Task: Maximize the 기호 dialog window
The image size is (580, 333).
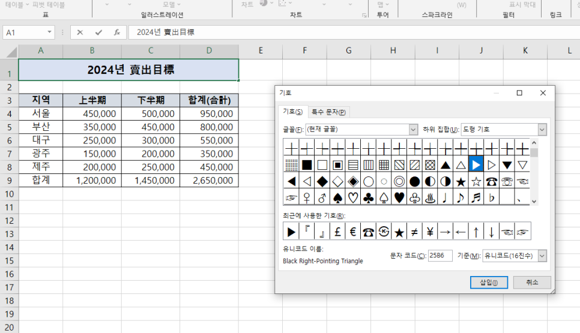Action: pyautogui.click(x=519, y=93)
